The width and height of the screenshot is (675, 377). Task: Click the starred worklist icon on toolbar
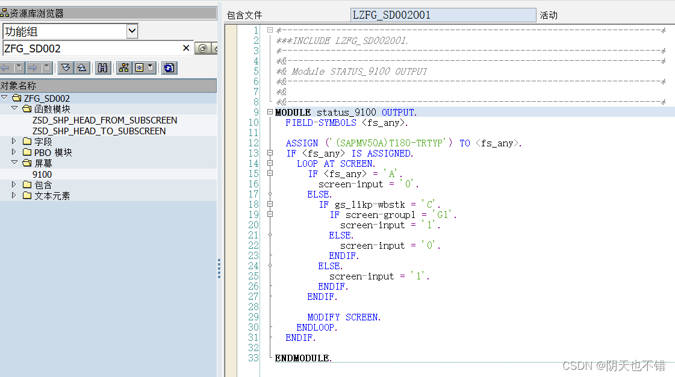[x=141, y=68]
